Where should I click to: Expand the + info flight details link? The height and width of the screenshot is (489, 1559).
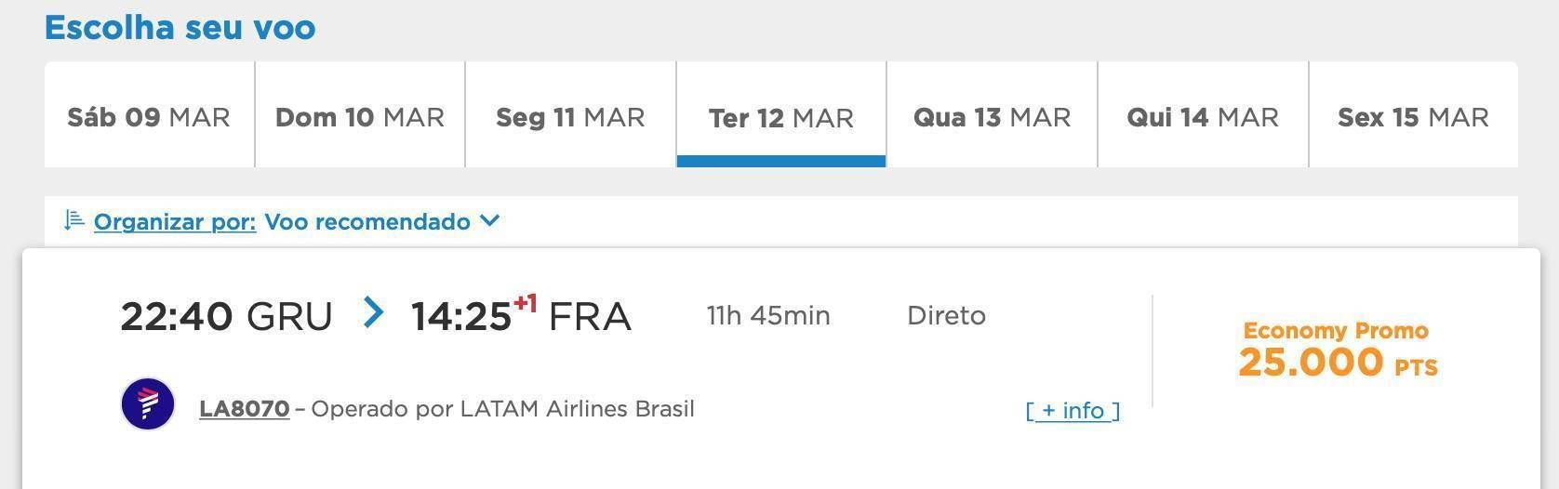click(x=1073, y=410)
